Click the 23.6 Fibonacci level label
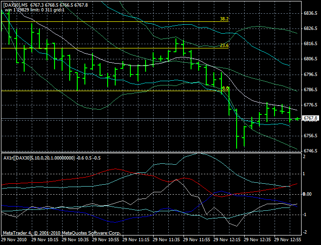 (x=224, y=46)
